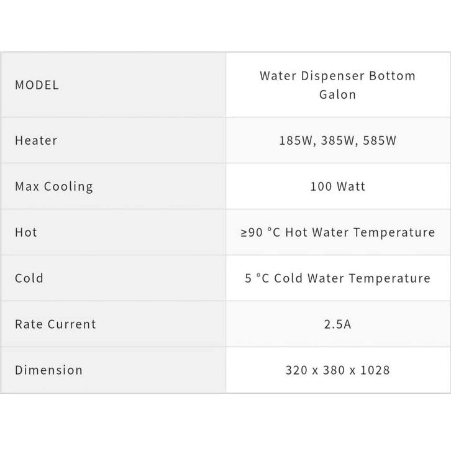This screenshot has height=451, width=451.
Task: Select the 'Water Dispenser Bottom' text line
Action: pyautogui.click(x=337, y=76)
